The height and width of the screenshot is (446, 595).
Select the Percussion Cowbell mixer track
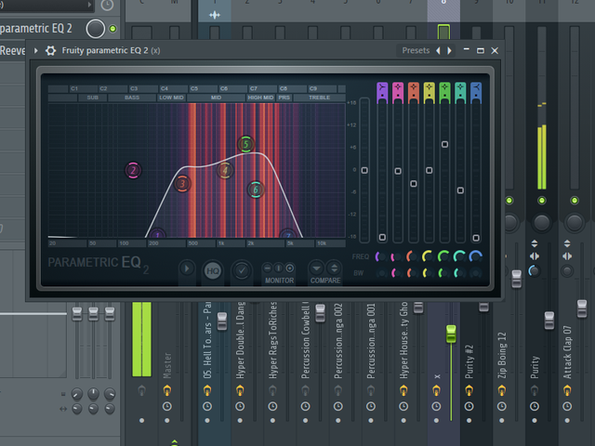point(305,341)
